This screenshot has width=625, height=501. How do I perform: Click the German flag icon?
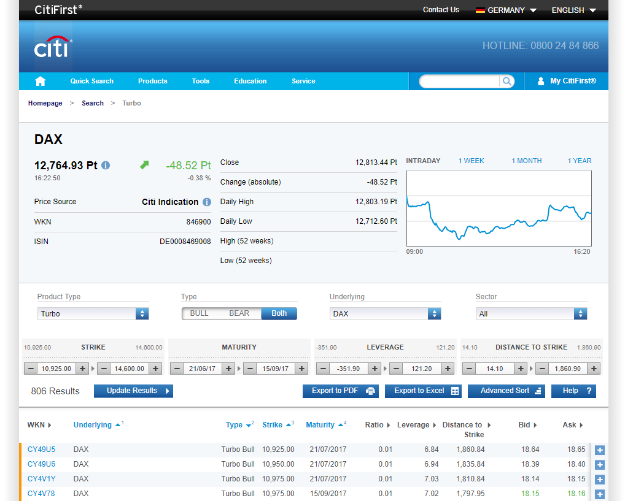coord(480,10)
